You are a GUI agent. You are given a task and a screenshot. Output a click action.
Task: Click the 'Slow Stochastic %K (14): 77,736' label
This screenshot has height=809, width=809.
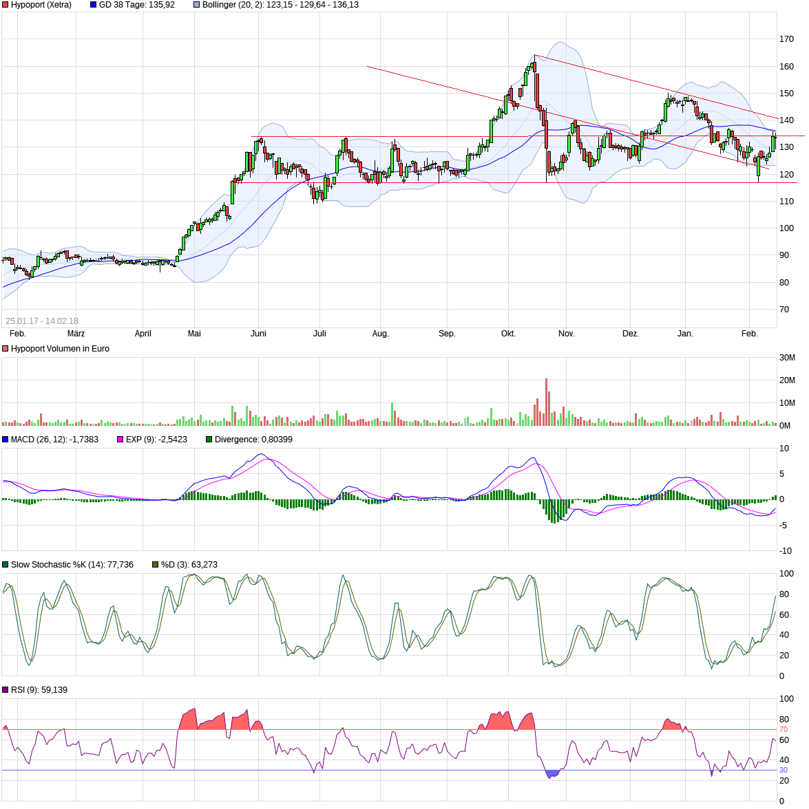pyautogui.click(x=72, y=565)
